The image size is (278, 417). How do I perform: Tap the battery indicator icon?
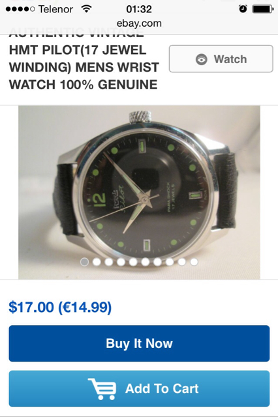pos(263,9)
